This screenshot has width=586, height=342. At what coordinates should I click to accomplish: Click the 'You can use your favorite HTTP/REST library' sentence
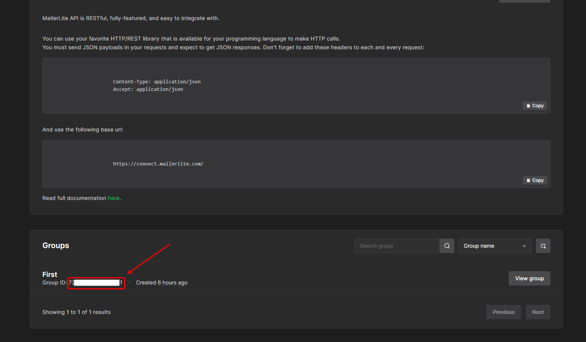[191, 39]
